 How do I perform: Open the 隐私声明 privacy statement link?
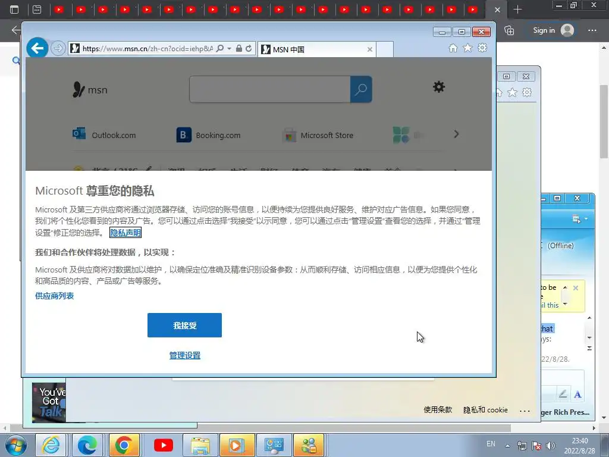pyautogui.click(x=125, y=233)
